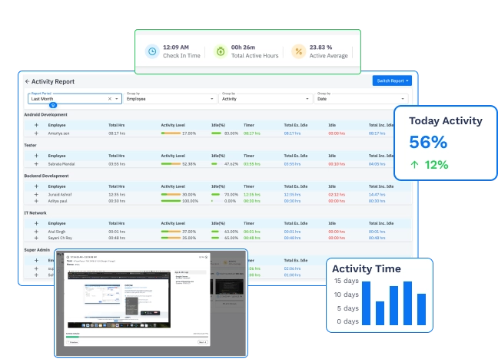Click the activity progress bar in preview
The height and width of the screenshot is (362, 498).
[137, 337]
